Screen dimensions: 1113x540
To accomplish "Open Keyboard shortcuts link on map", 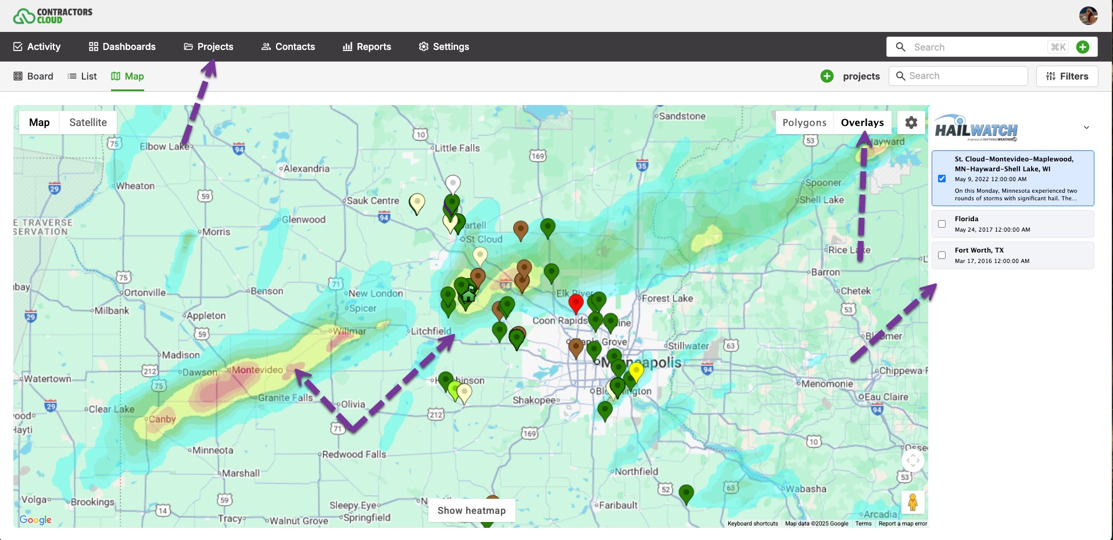I will 753,524.
